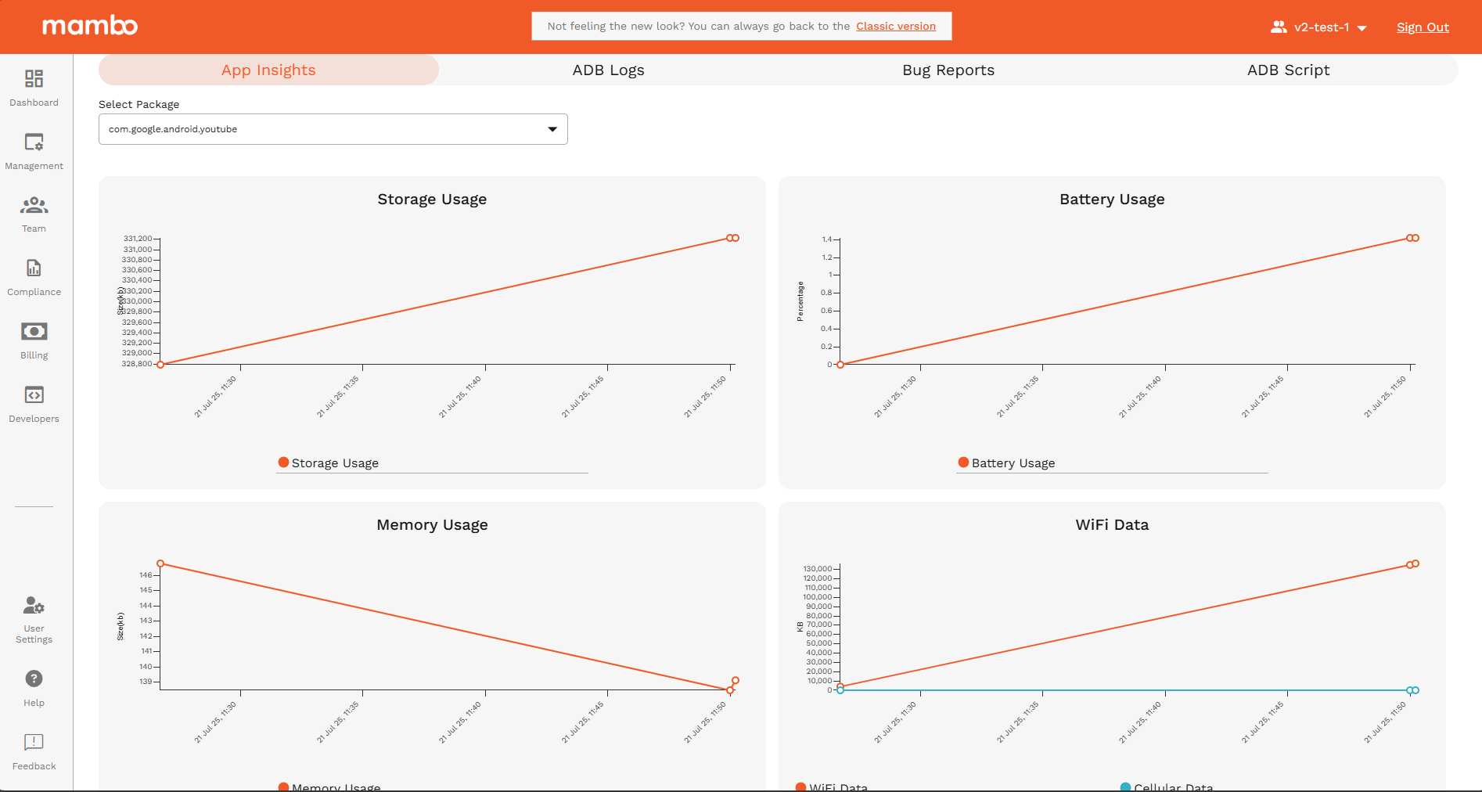
Task: Open the Feedback panel
Action: 34,742
